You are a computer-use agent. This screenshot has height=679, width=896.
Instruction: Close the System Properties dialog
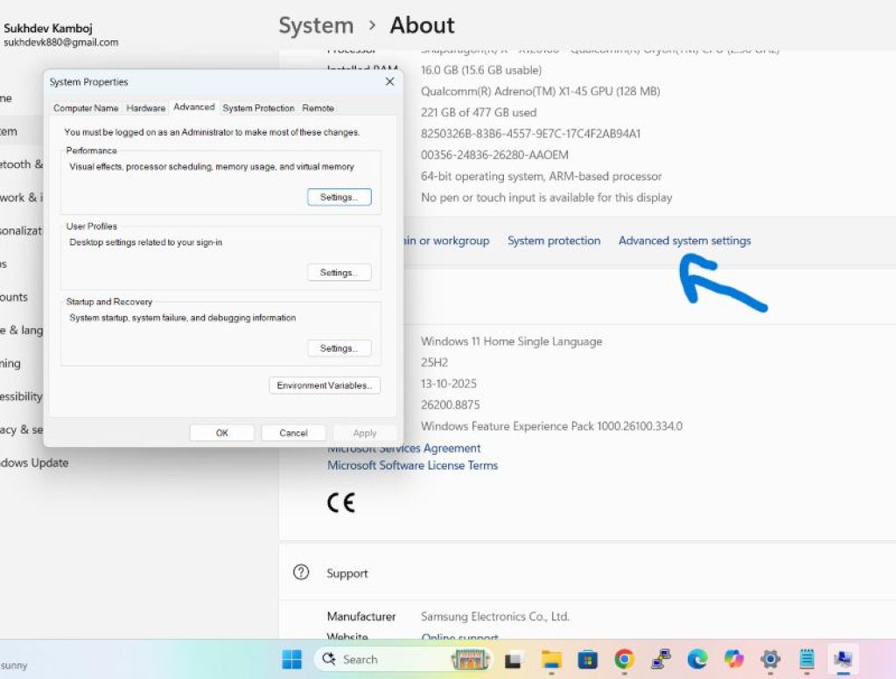[389, 81]
